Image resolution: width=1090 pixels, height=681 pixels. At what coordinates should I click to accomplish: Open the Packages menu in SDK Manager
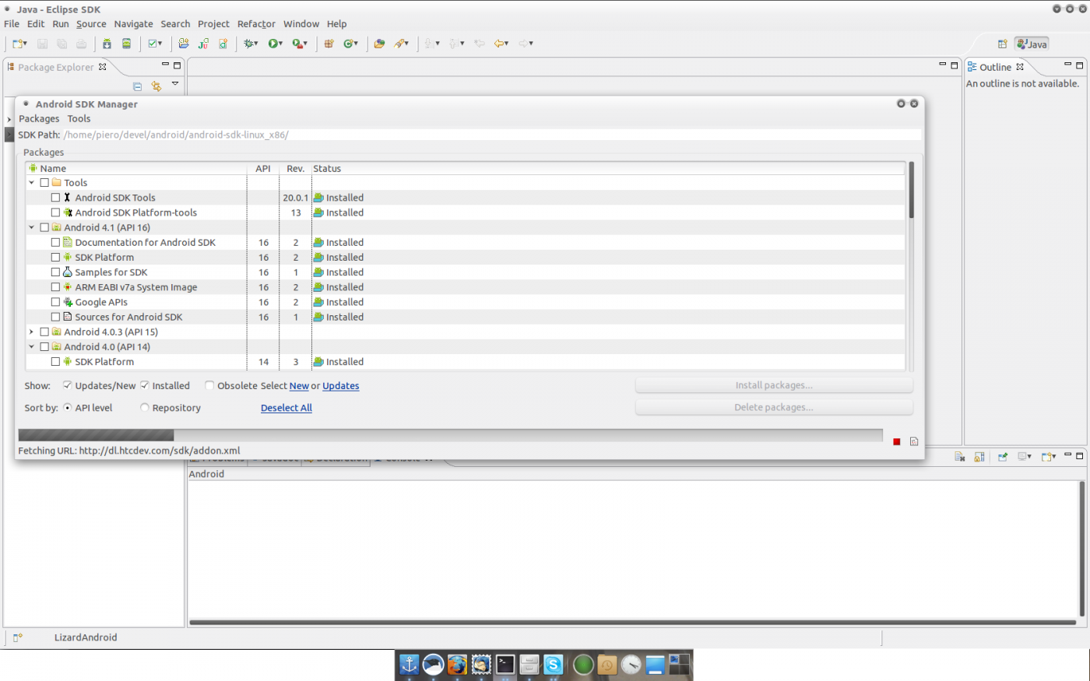(x=39, y=118)
